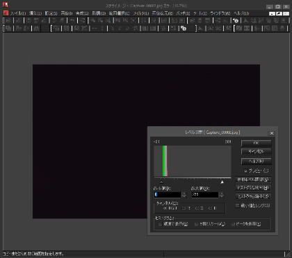Click the 自動レベル調整 button
This screenshot has width=292, height=258.
coord(253,180)
